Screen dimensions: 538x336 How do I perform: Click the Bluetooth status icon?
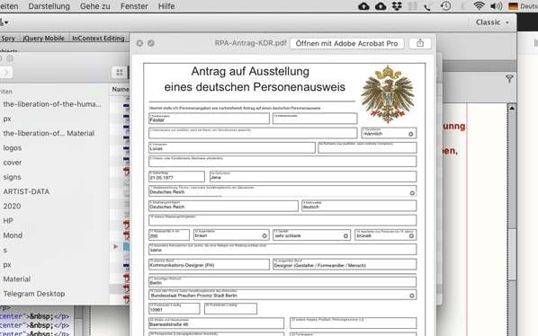pos(462,6)
